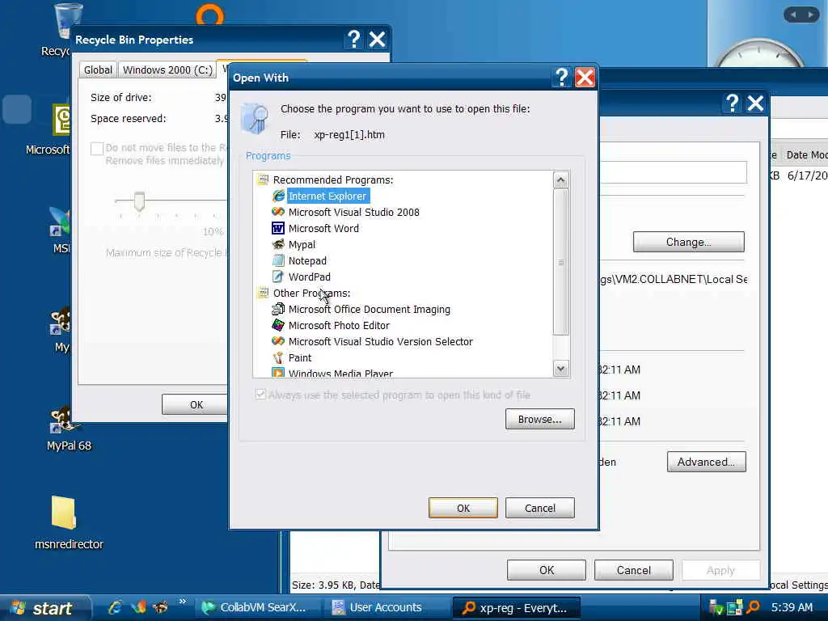Open the msnredirector folder on desktop
828x621 pixels.
point(64,513)
